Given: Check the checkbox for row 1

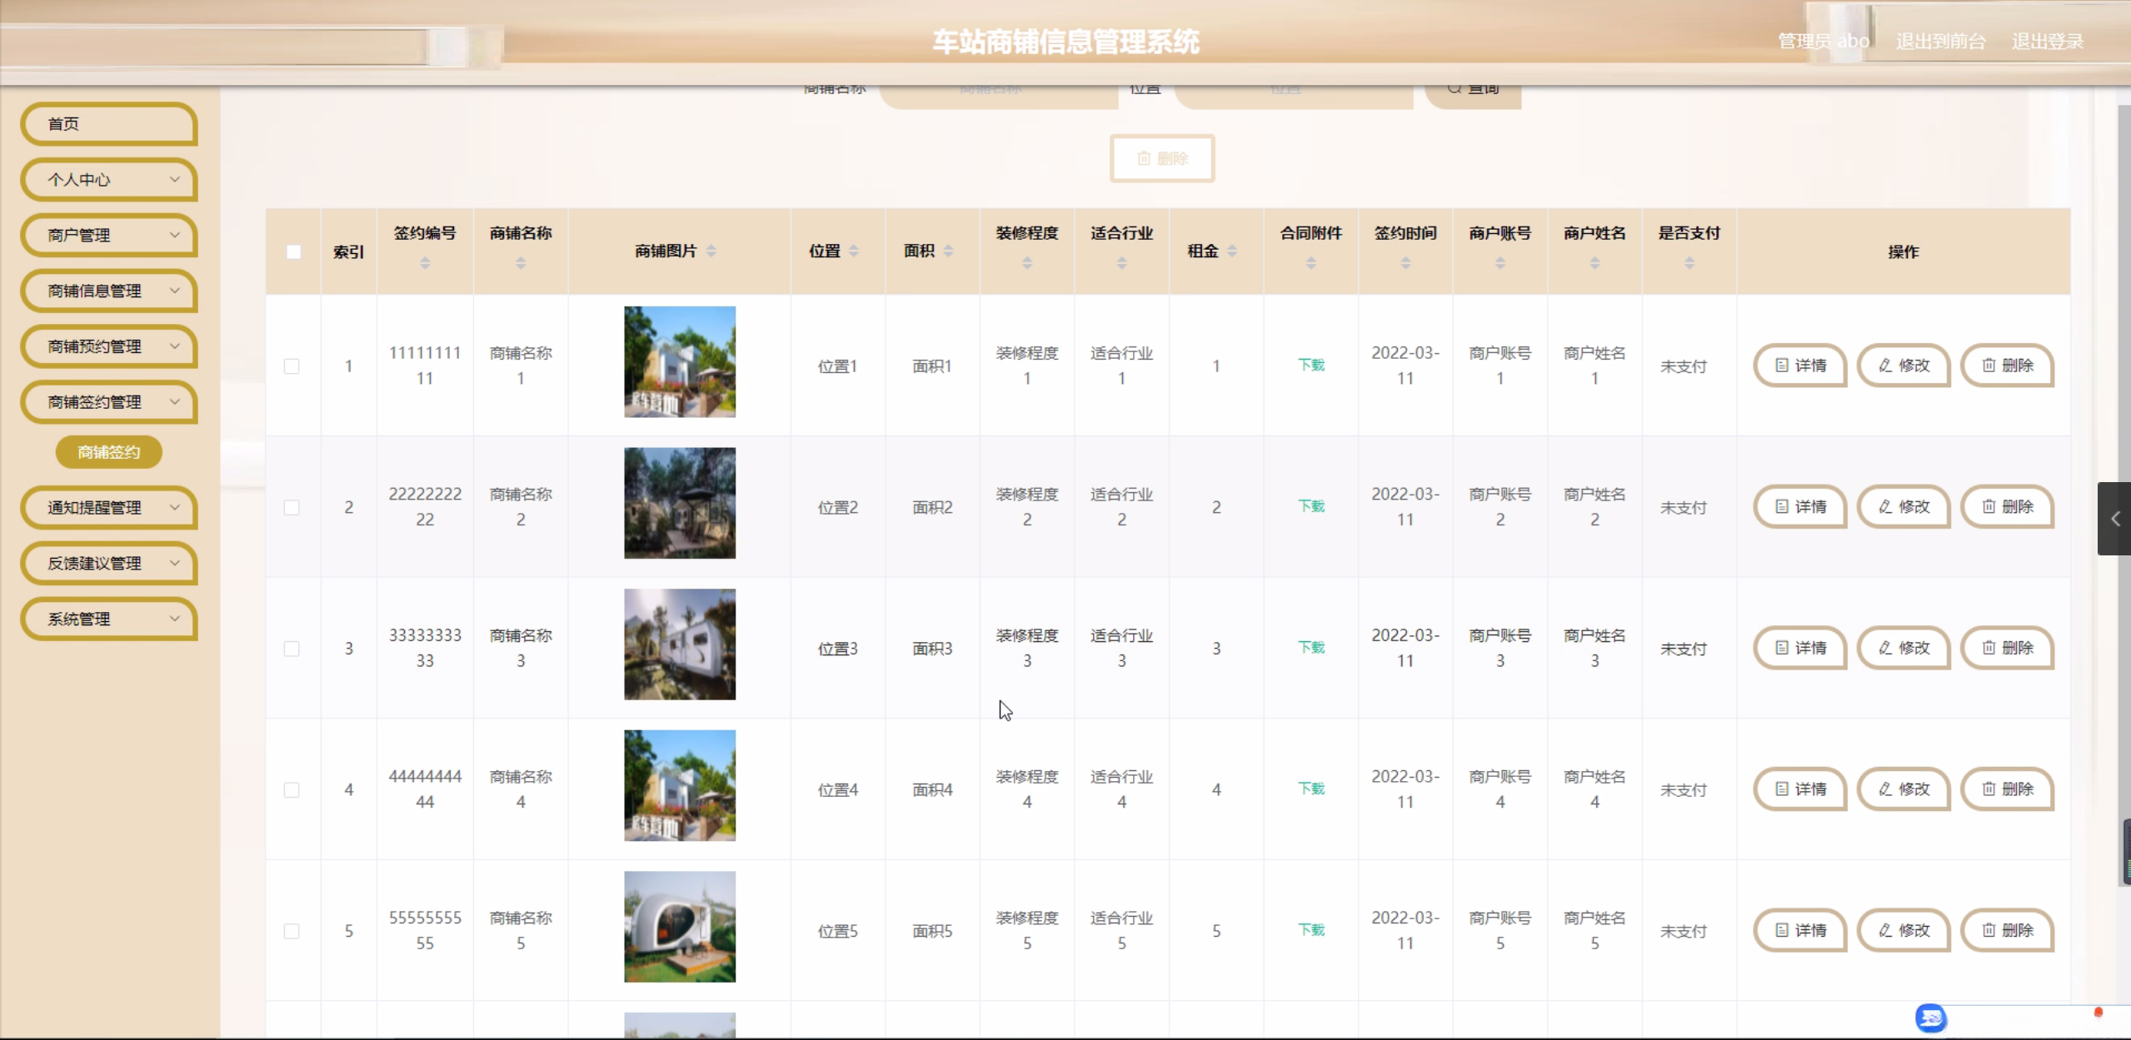Looking at the screenshot, I should click(x=292, y=366).
